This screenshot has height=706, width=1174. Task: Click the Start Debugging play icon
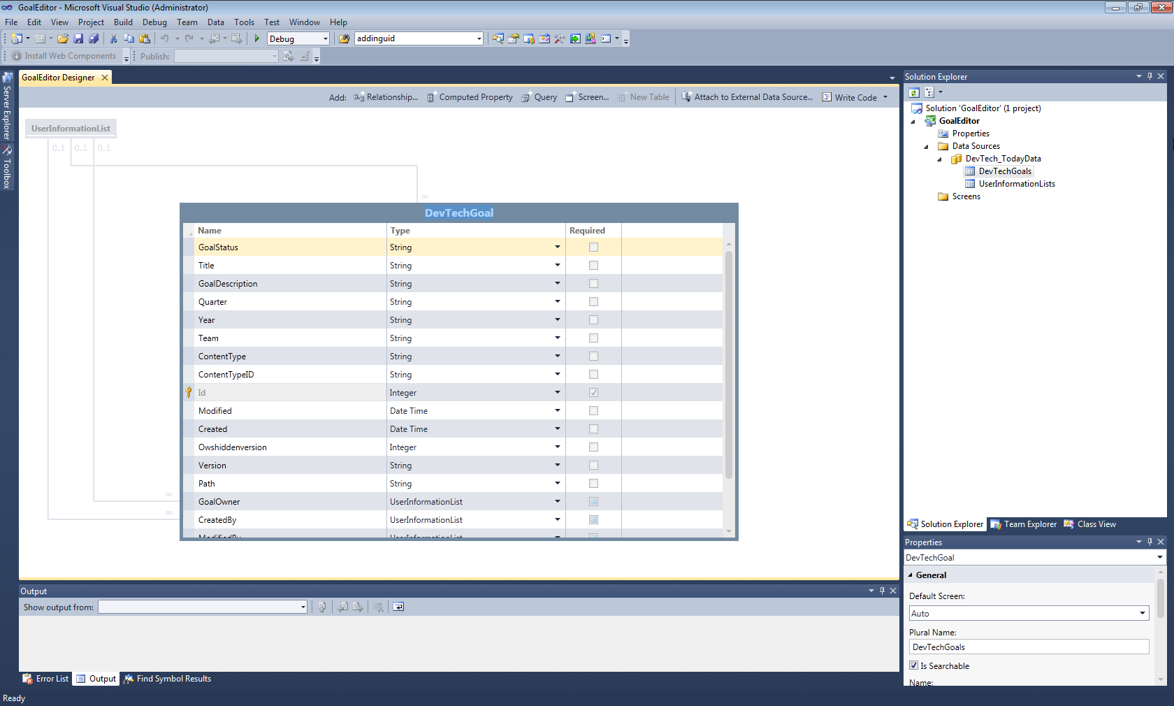click(257, 39)
